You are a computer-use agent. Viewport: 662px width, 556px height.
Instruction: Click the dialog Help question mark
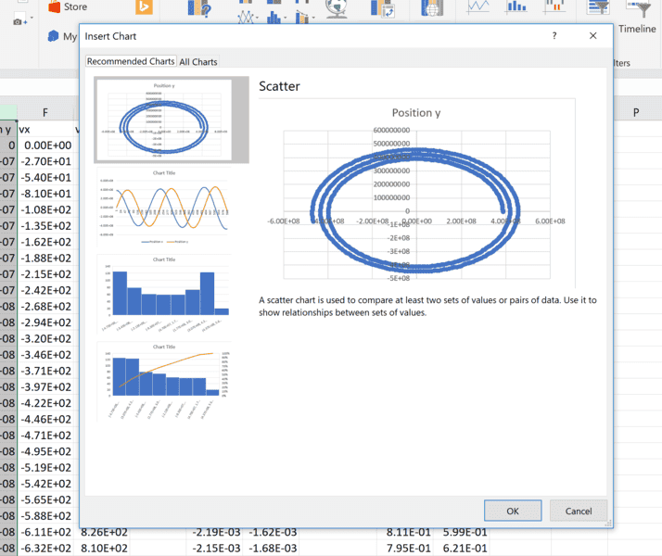554,36
